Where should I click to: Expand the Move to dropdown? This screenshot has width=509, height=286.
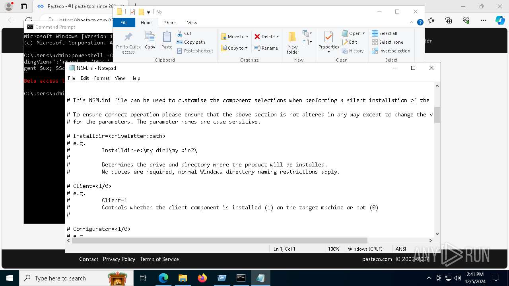pyautogui.click(x=247, y=37)
